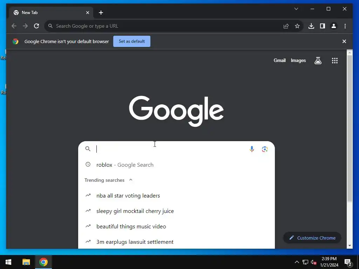Screen dimensions: 359x269
Task: Show hidden system tray icons
Action: pyautogui.click(x=297, y=262)
